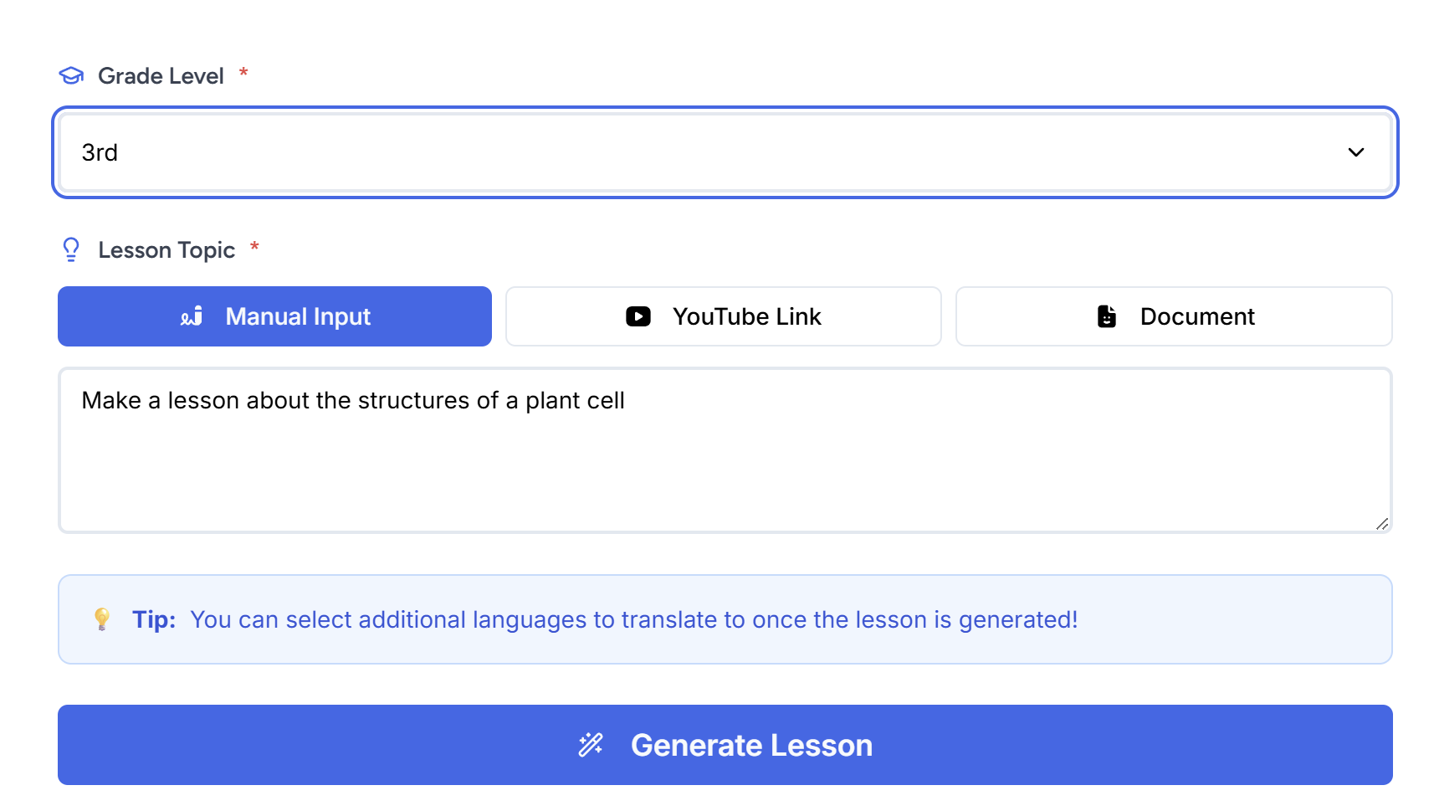
Task: Click inside the lesson topic text area
Action: pyautogui.click(x=724, y=449)
